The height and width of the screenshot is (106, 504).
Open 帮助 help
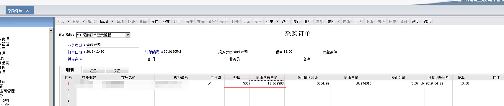416,21
